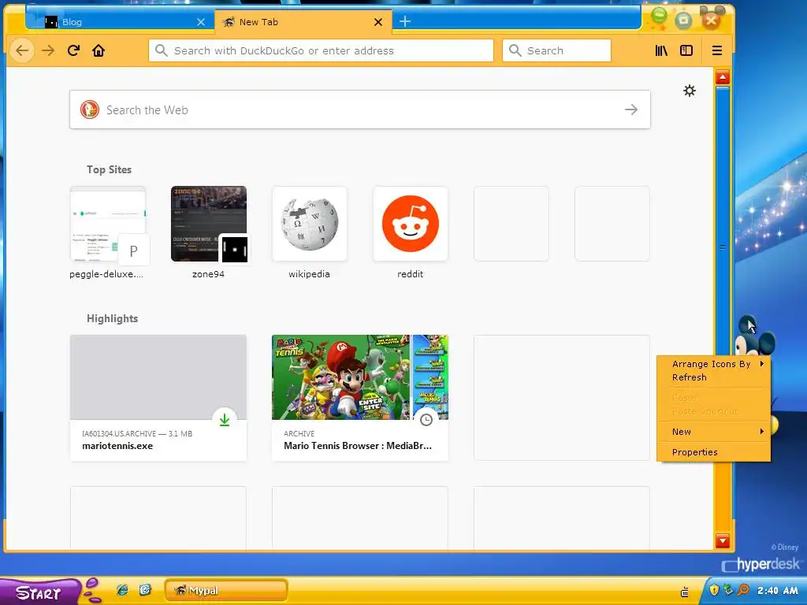Image resolution: width=807 pixels, height=605 pixels.
Task: Show sidebars with the sidebar icon
Action: coord(686,50)
